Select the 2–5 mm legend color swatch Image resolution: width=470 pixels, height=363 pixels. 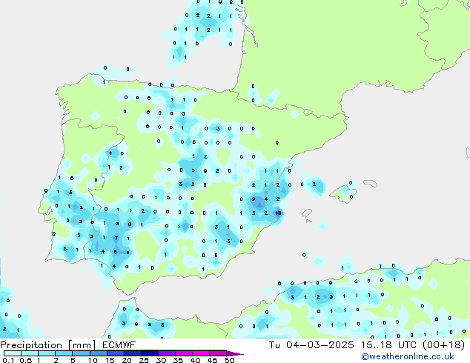(64, 353)
